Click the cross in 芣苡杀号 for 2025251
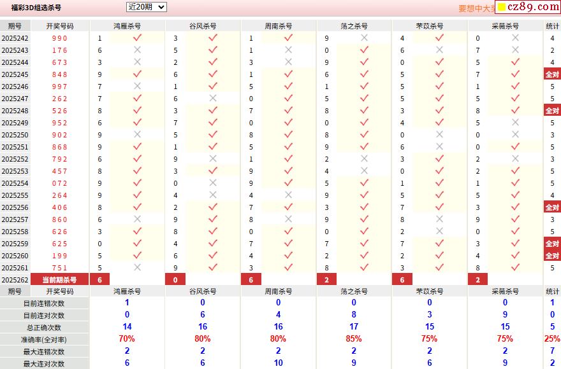This screenshot has width=561, height=369. [440, 146]
